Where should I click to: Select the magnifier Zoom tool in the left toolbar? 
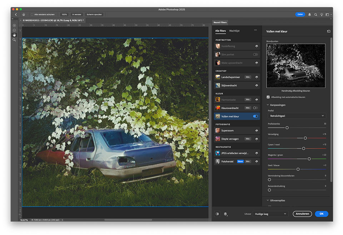coord(14,40)
